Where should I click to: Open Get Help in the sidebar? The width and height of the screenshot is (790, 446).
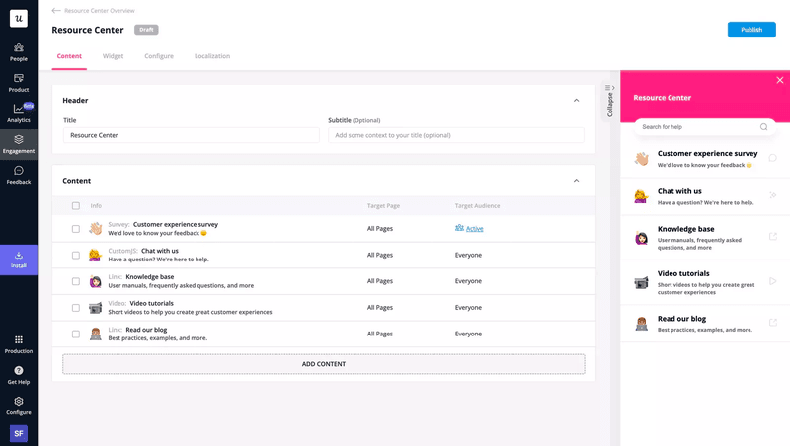pos(19,376)
